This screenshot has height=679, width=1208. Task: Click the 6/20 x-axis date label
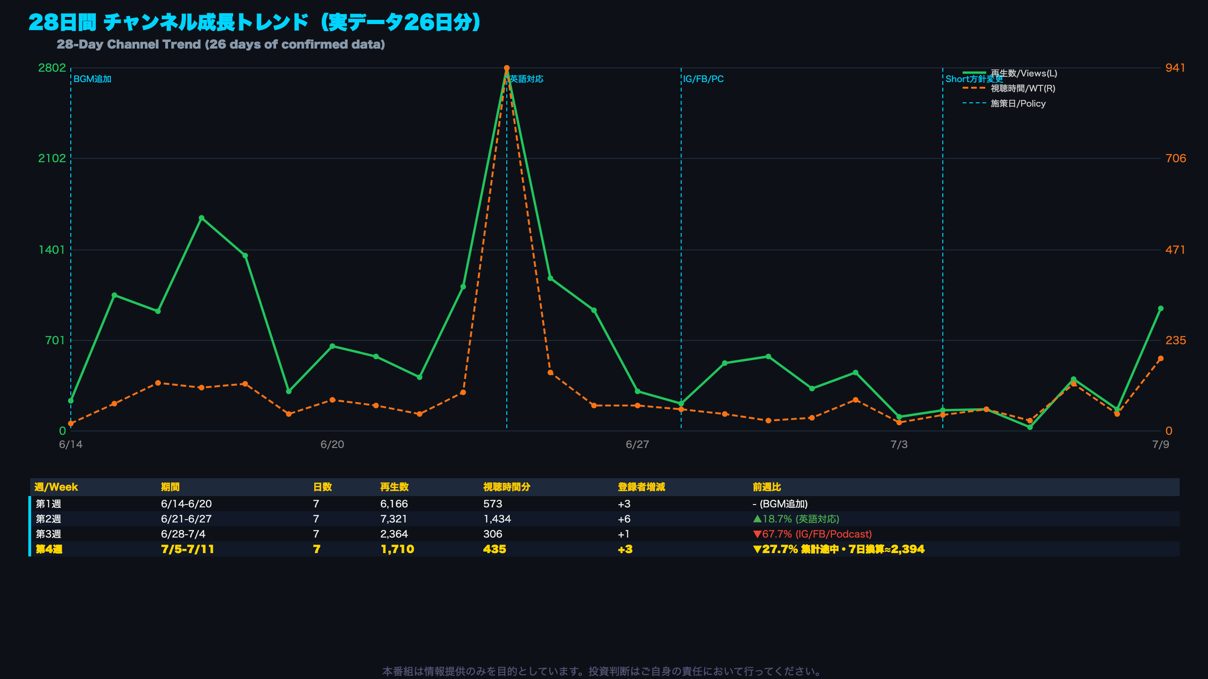(332, 444)
